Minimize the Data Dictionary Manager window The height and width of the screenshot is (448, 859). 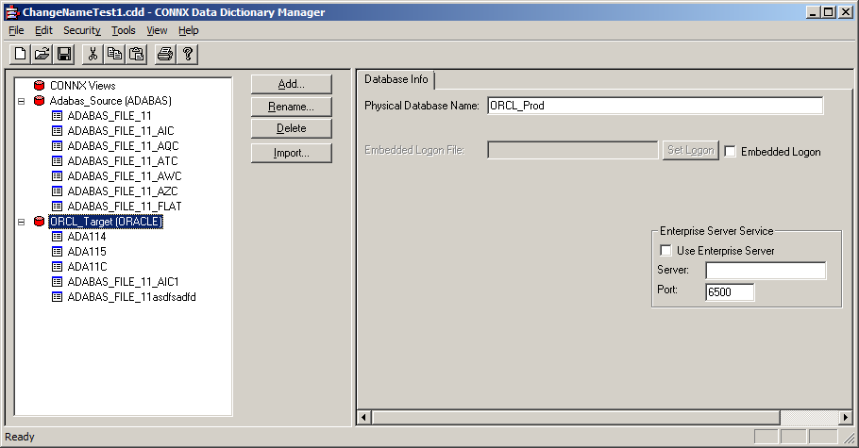813,12
